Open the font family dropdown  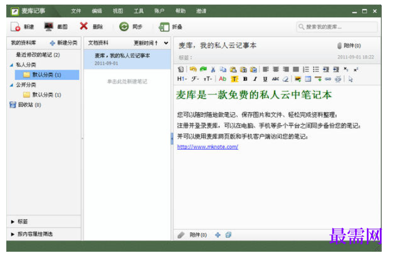coord(195,79)
